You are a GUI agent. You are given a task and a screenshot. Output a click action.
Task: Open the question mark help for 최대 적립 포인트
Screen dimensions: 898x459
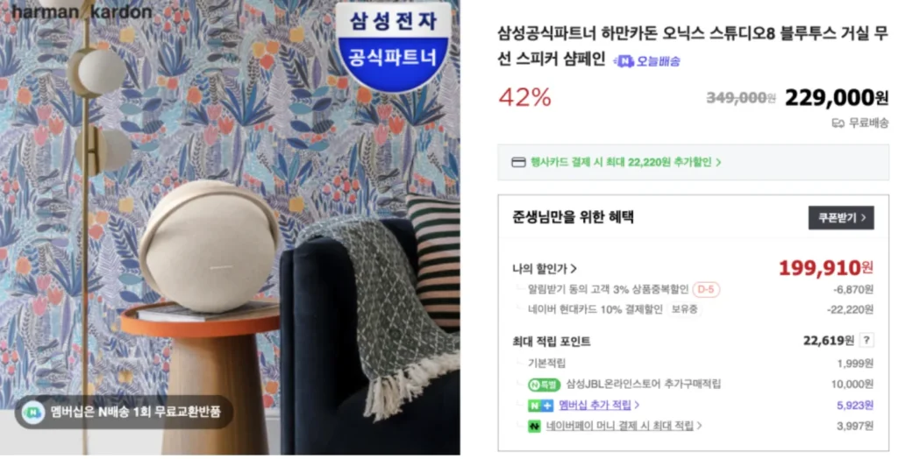pyautogui.click(x=866, y=341)
